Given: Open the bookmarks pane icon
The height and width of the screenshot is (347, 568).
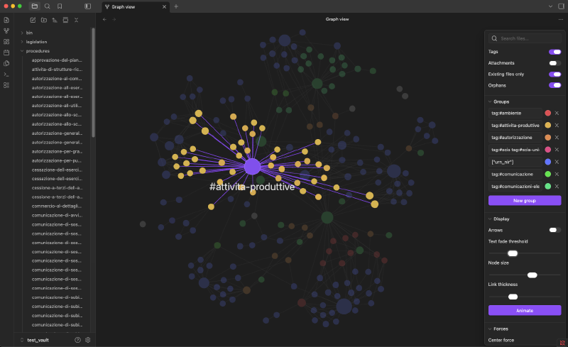Looking at the screenshot, I should coord(60,6).
